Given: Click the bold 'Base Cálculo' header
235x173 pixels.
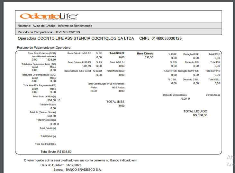Looking at the screenshot, I should [145, 54].
